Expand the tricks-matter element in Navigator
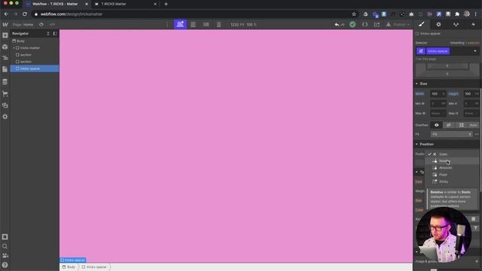 14,48
